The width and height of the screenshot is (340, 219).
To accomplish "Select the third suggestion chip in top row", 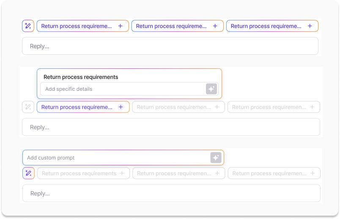I will tap(266, 26).
